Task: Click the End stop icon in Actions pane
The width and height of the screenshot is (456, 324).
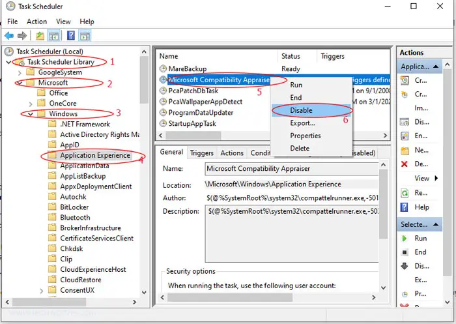Action: pos(405,252)
